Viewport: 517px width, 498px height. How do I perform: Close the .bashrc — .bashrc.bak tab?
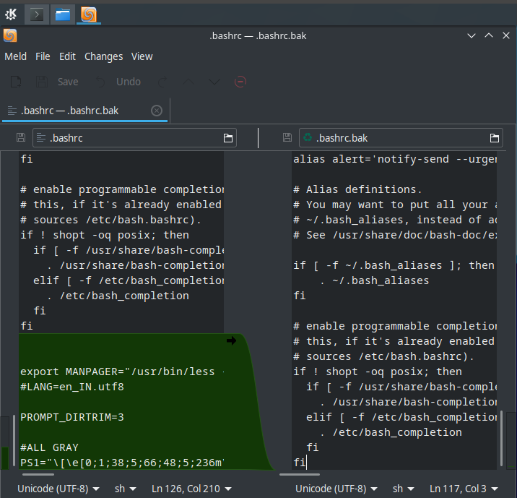[157, 111]
